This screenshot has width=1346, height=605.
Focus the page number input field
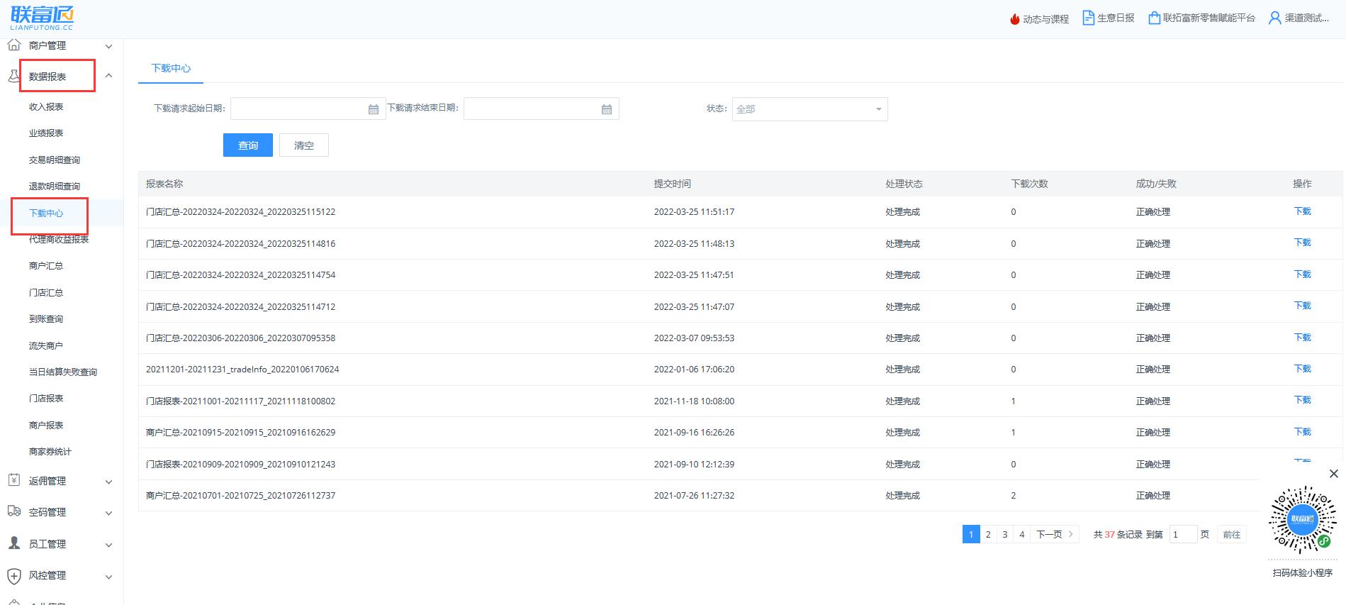click(x=1183, y=534)
